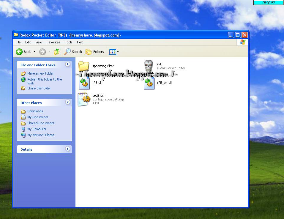Click the Back button label
Viewport: 284px width, 219px height.
click(x=27, y=52)
